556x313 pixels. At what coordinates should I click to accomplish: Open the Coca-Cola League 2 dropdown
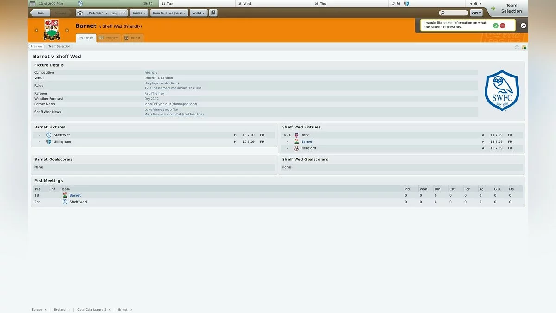169,13
